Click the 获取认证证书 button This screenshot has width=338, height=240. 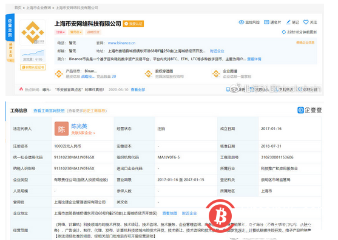coord(33,67)
